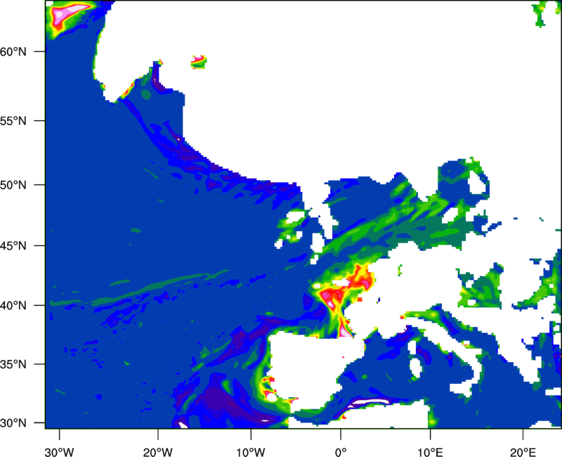Click the 45°N latitude axis label
Image resolution: width=562 pixels, height=457 pixels.
pos(13,245)
